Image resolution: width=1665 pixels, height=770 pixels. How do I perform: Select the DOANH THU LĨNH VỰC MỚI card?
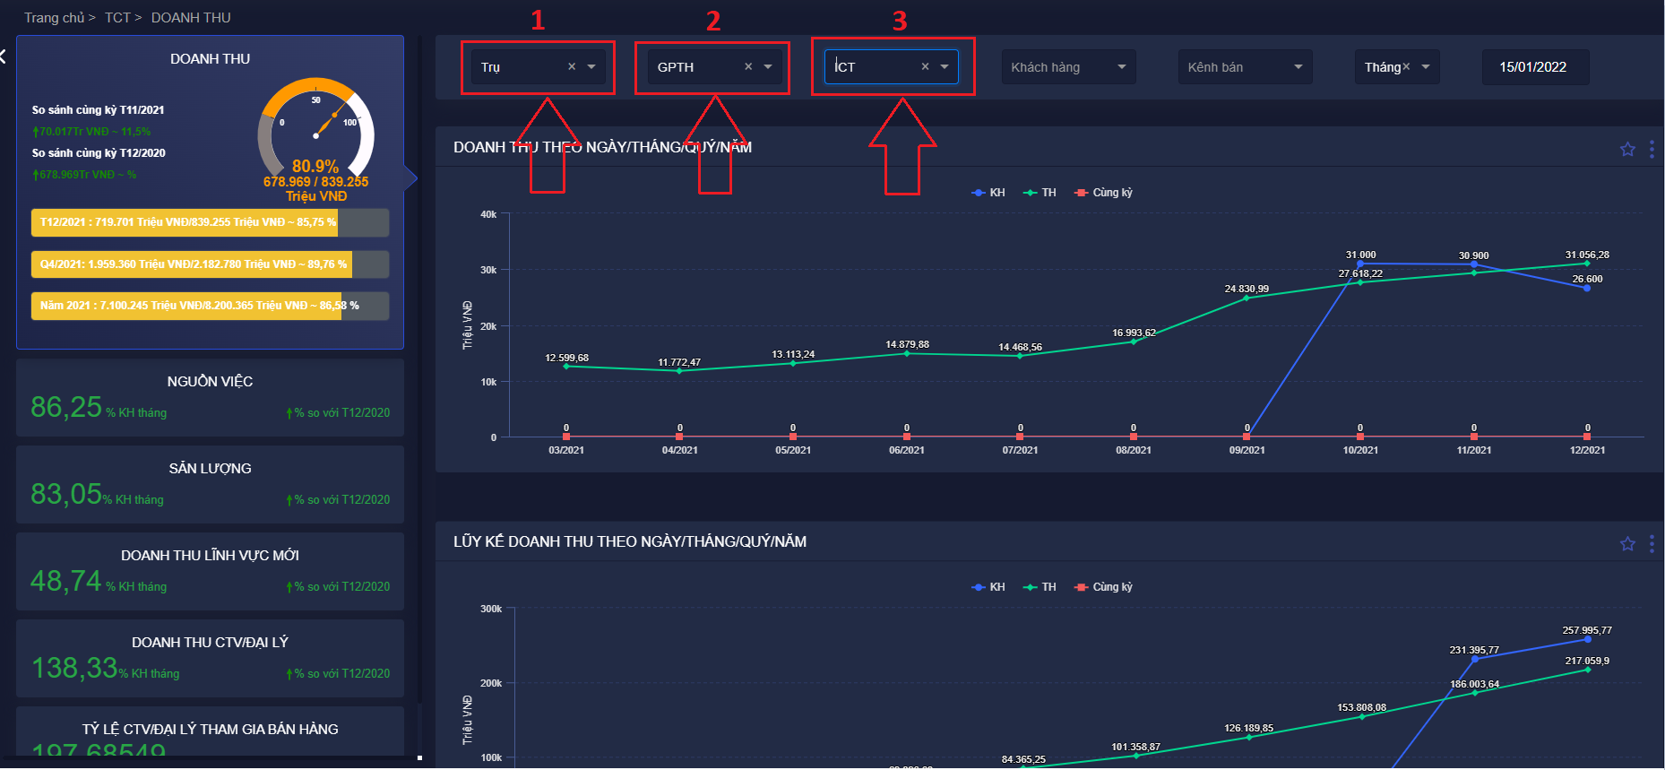(x=210, y=572)
